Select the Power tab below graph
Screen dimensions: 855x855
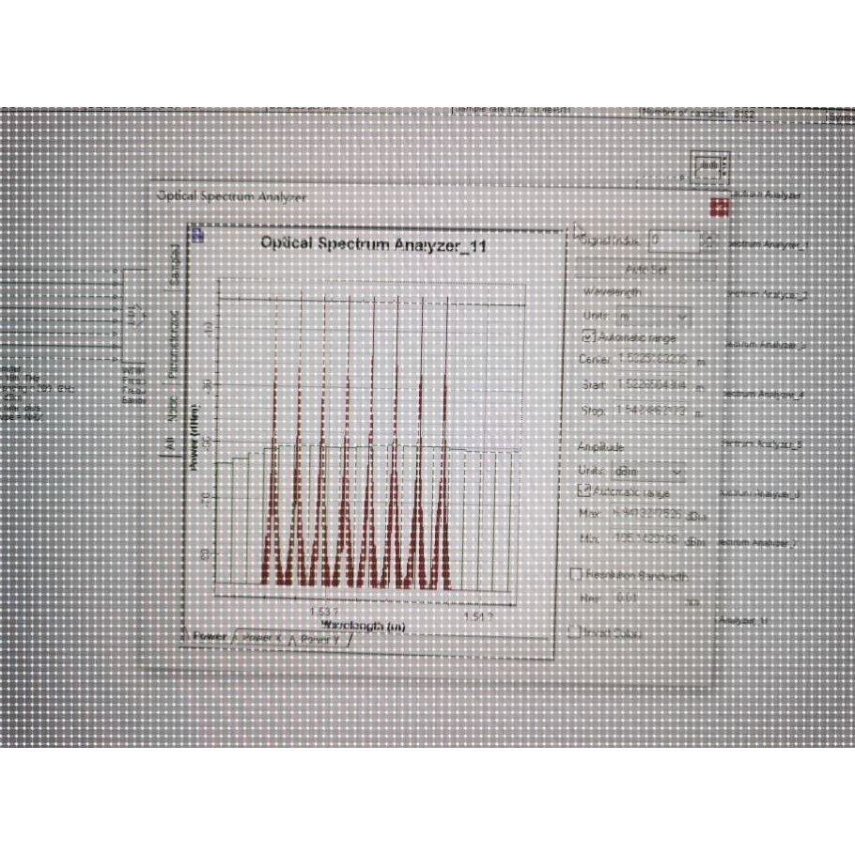[x=208, y=636]
